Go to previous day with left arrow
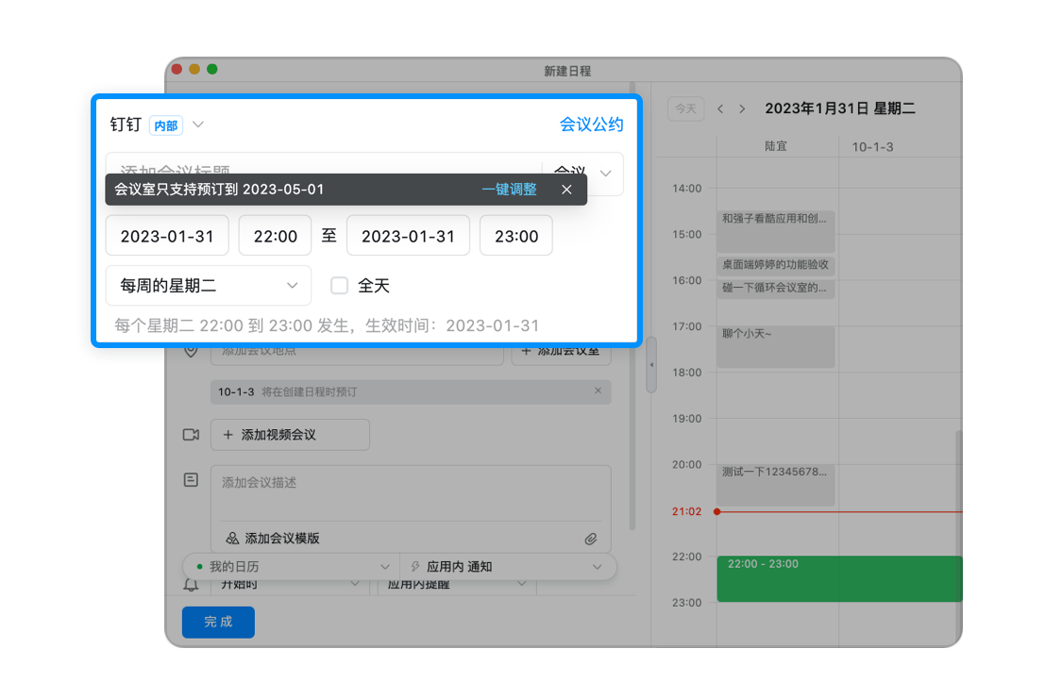The width and height of the screenshot is (1062, 682). tap(720, 109)
